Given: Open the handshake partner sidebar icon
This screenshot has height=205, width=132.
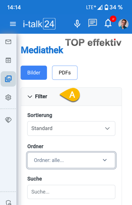Looking at the screenshot, I should [x=8, y=120].
